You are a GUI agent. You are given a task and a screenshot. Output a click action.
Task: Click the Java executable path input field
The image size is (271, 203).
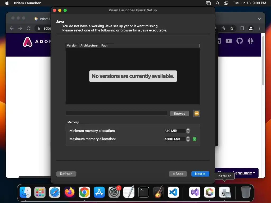[116, 113]
